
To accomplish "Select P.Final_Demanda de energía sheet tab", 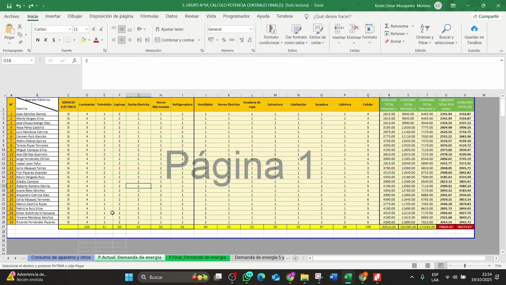I will click(197, 258).
